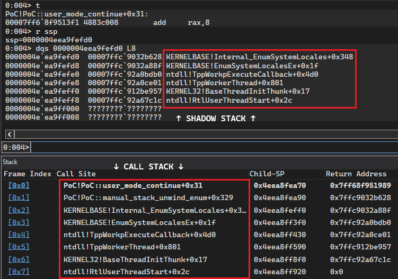Open frame [0x0] link
Image resolution: width=398 pixels, height=279 pixels.
pos(19,185)
